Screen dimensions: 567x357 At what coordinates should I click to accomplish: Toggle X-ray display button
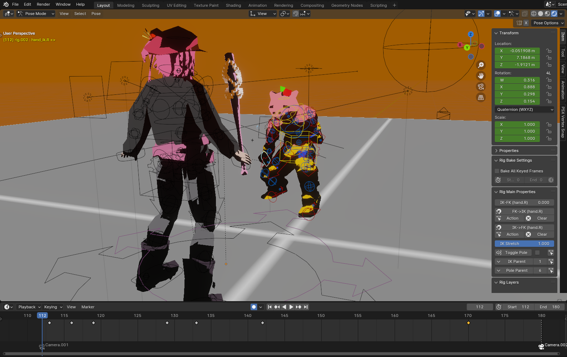tap(524, 14)
